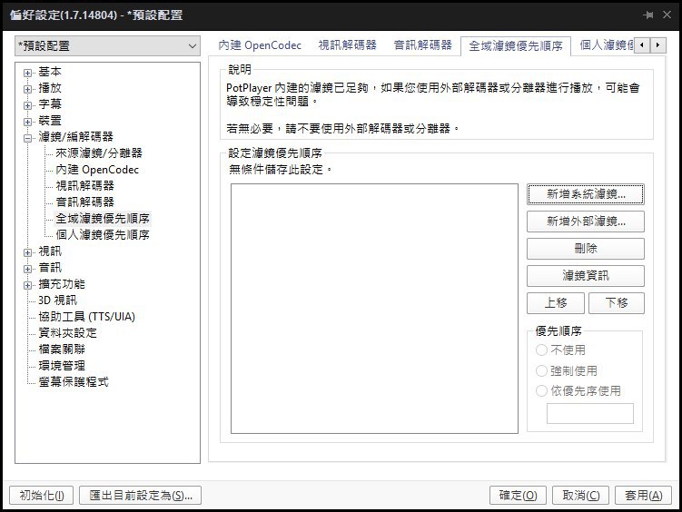Click the 濾鏡資訊 button
This screenshot has width=682, height=512.
tap(586, 276)
